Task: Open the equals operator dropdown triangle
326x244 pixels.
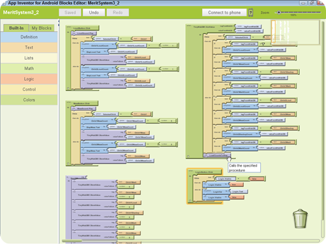Action: pyautogui.click(x=263, y=44)
